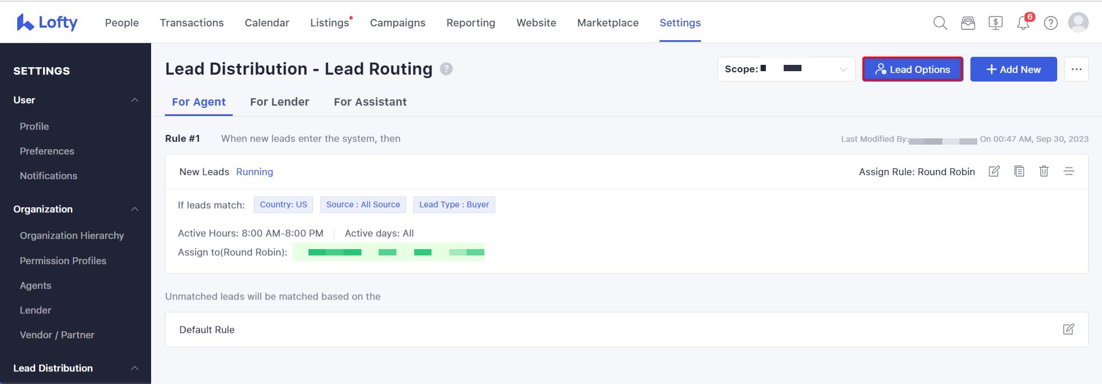Image resolution: width=1102 pixels, height=384 pixels.
Task: Open the user avatar menu
Action: [x=1078, y=22]
